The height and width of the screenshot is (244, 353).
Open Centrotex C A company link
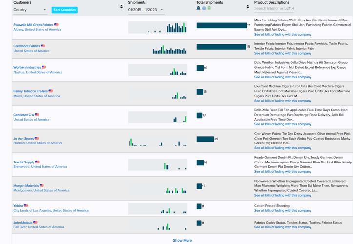coord(23,115)
